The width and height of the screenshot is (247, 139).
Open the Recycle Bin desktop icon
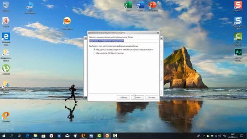(6, 6)
